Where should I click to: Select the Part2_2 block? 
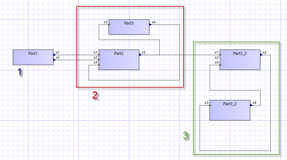(240, 60)
